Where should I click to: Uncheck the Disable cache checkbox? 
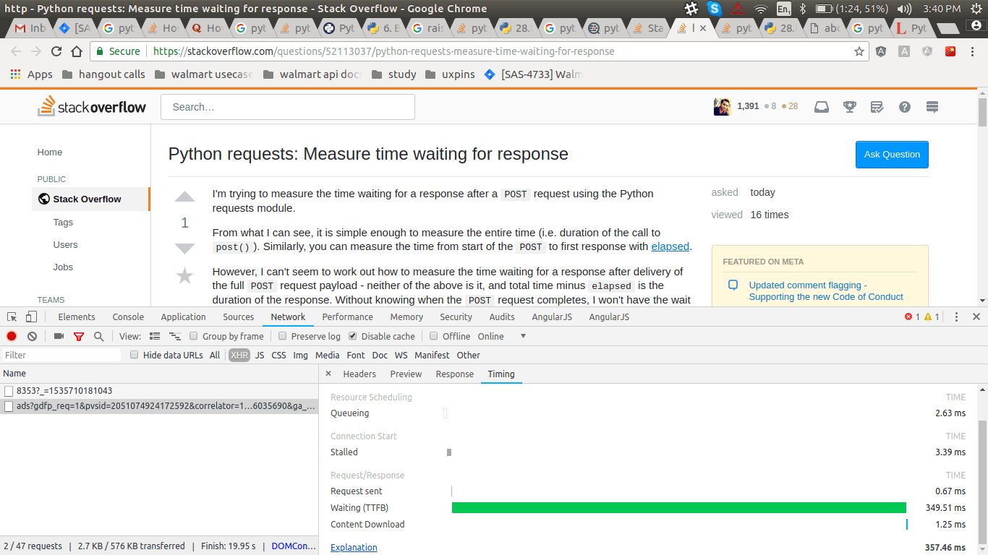coord(352,336)
